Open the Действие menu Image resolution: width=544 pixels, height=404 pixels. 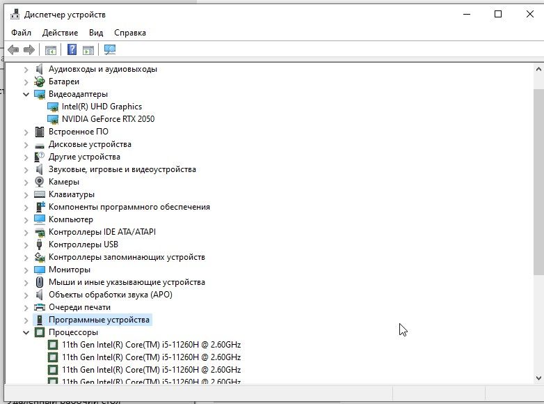point(60,33)
